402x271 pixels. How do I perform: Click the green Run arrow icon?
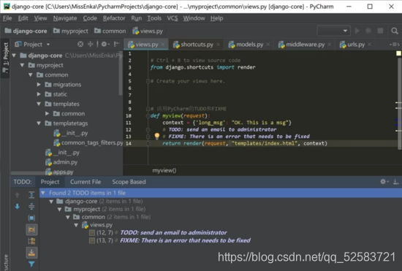tap(357, 31)
